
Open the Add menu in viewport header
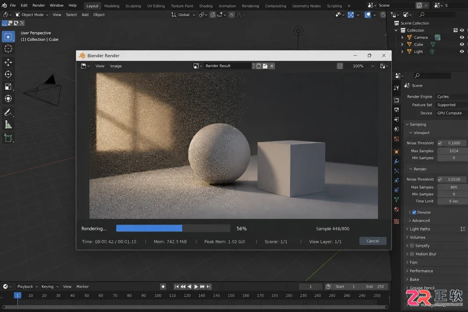[x=85, y=15]
